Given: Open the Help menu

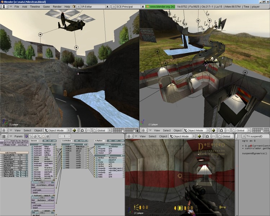Looking at the screenshot, I should pyautogui.click(x=67, y=6).
